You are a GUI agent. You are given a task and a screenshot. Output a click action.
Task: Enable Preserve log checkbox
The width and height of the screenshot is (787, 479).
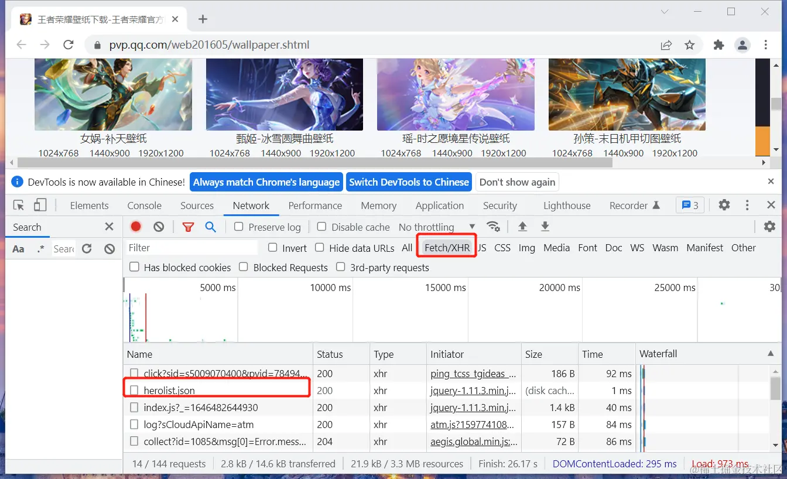[239, 227]
